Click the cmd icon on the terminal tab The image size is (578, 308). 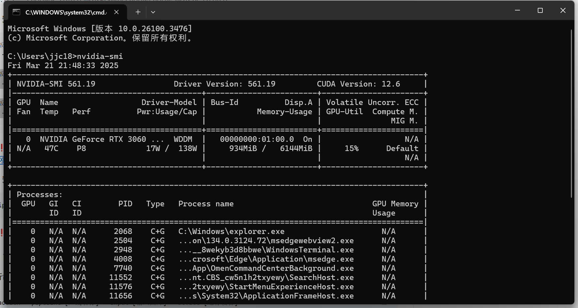click(16, 12)
